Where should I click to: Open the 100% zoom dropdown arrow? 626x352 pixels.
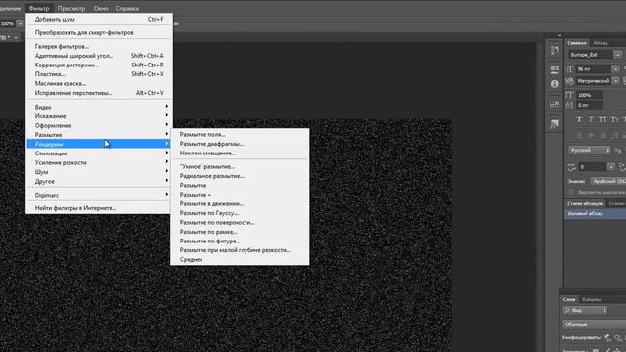[x=20, y=23]
